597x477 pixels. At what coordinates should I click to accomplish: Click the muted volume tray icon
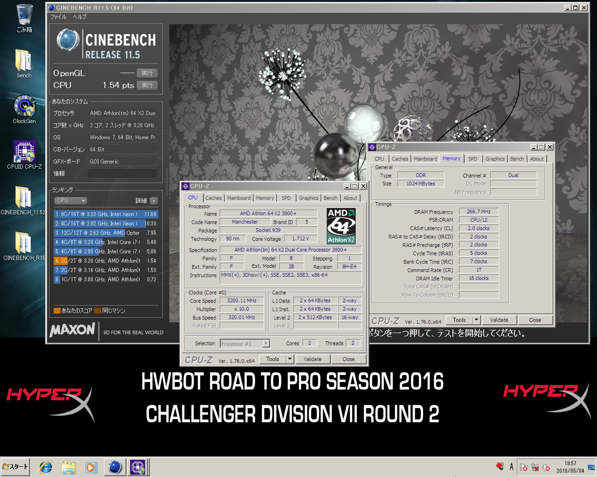[546, 467]
